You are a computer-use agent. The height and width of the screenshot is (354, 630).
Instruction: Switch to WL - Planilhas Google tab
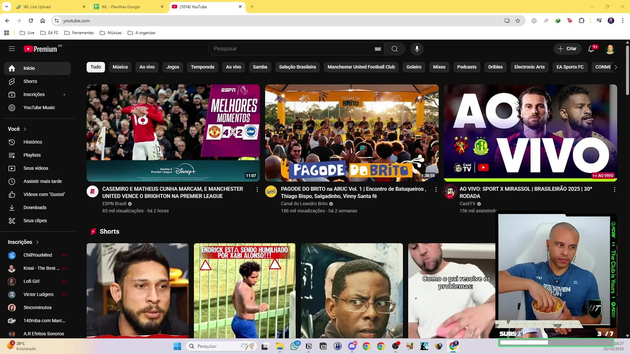click(129, 7)
